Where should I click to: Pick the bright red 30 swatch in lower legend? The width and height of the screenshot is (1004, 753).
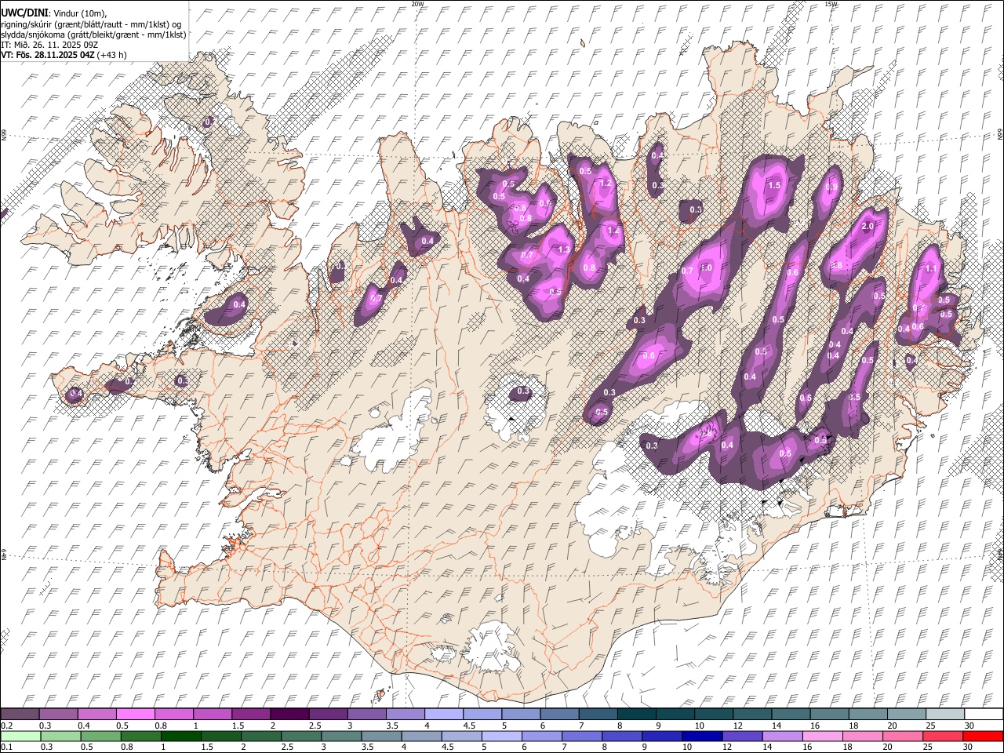click(982, 736)
